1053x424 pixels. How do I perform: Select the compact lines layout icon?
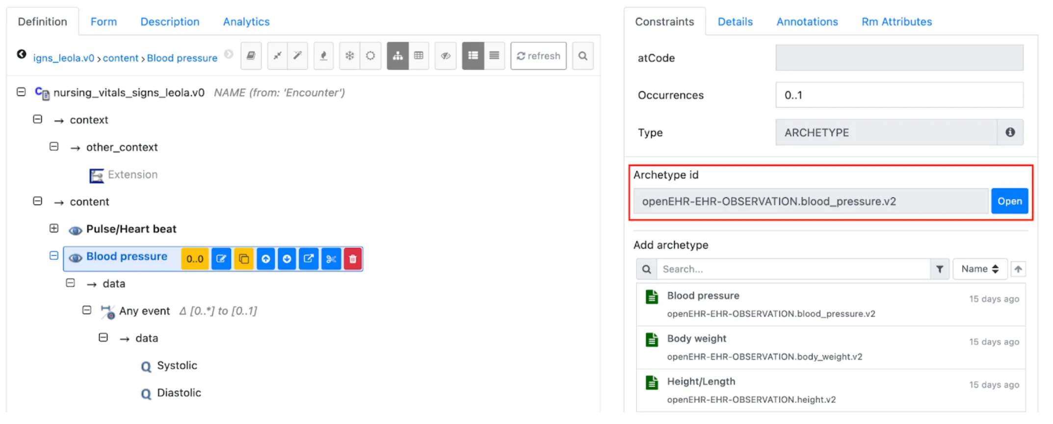pos(494,56)
